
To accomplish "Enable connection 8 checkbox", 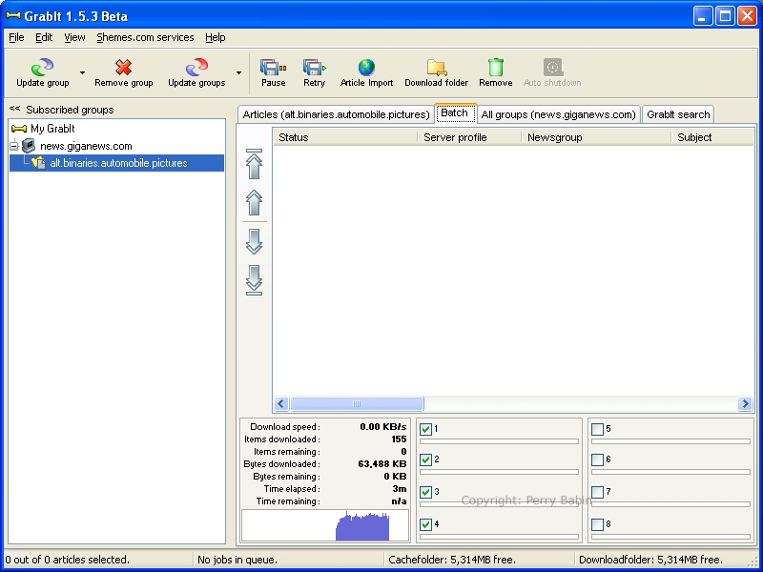I will [x=598, y=524].
